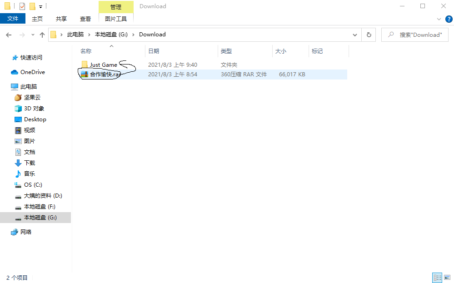Open the 图片工具 ribbon tab

coord(116,19)
